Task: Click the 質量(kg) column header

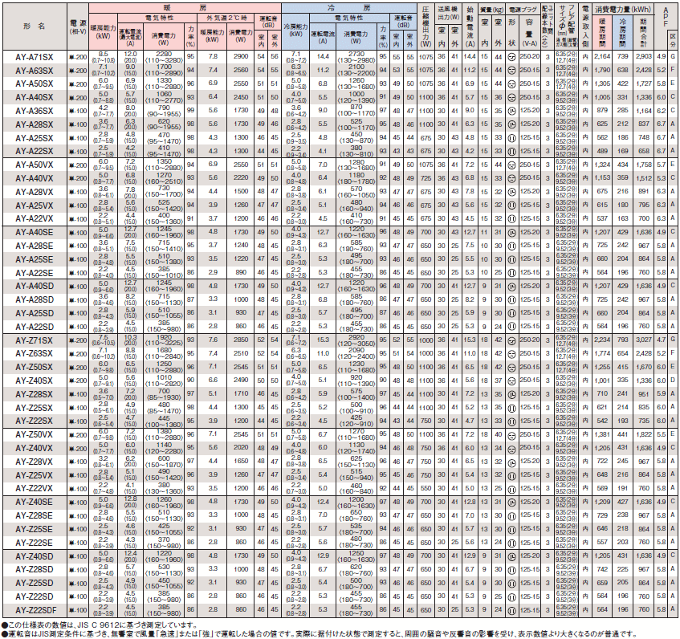Action: (x=491, y=9)
